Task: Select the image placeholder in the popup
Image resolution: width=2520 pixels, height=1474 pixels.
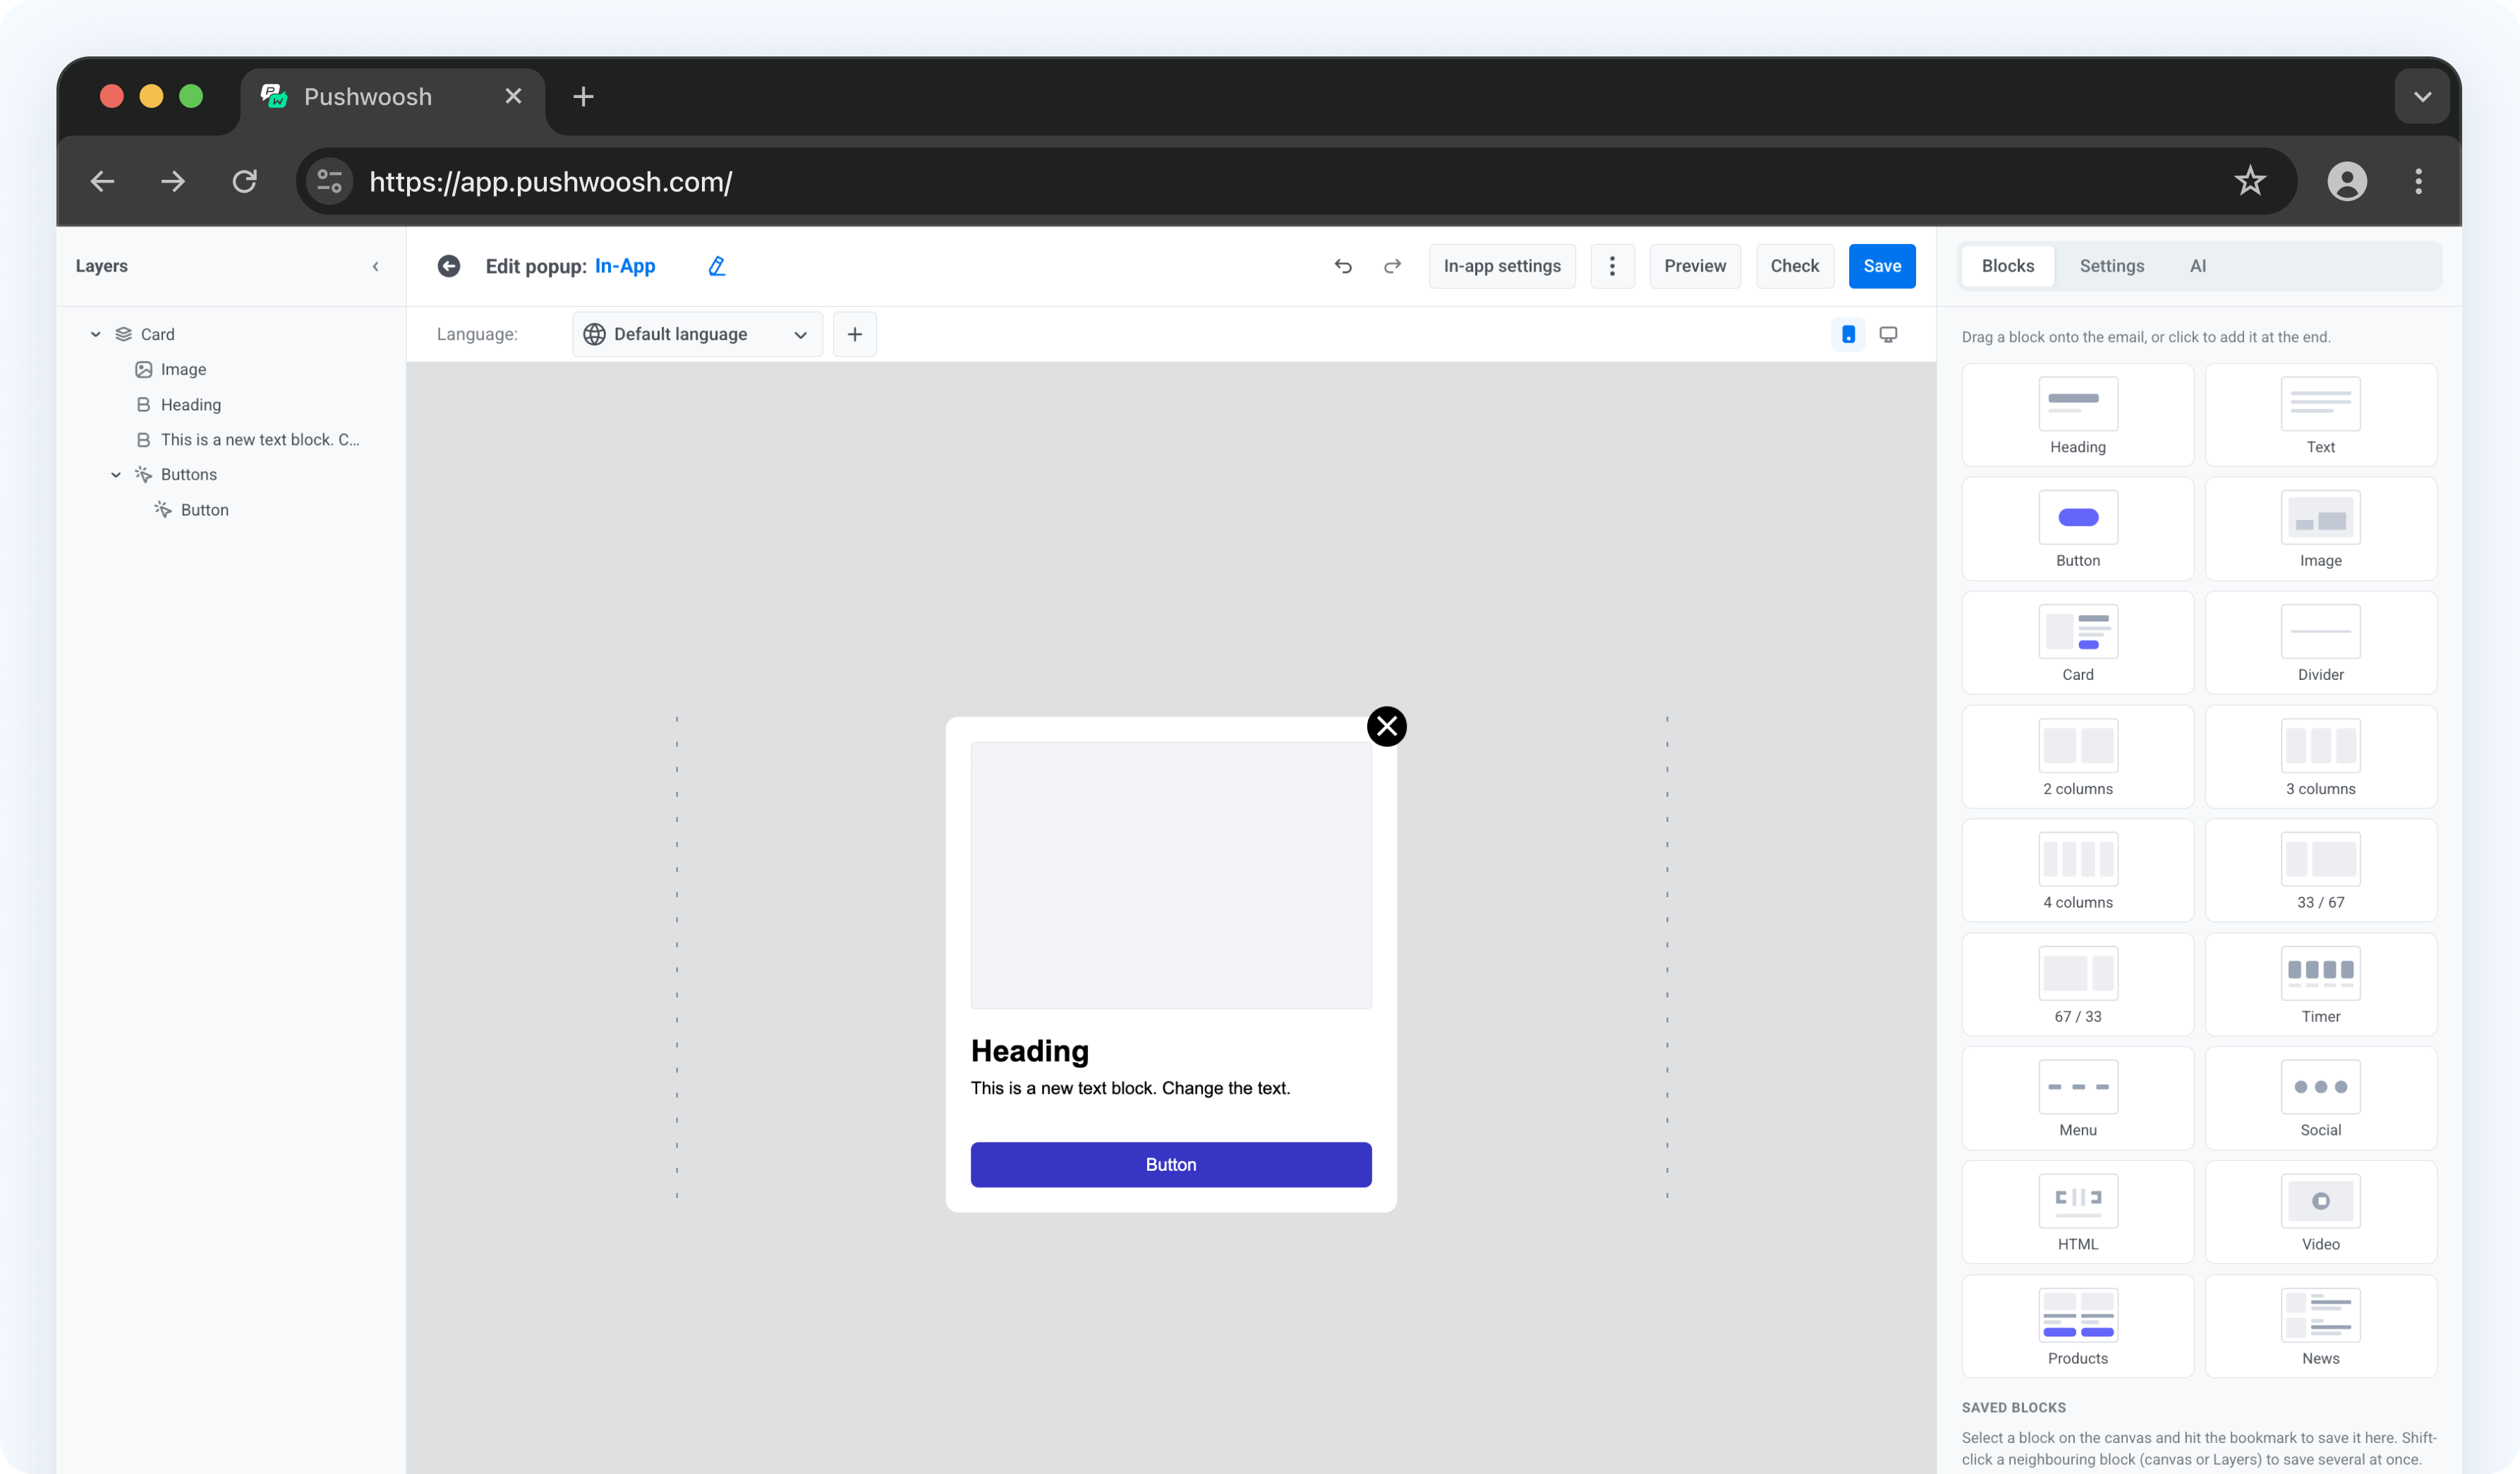Action: (x=1170, y=875)
